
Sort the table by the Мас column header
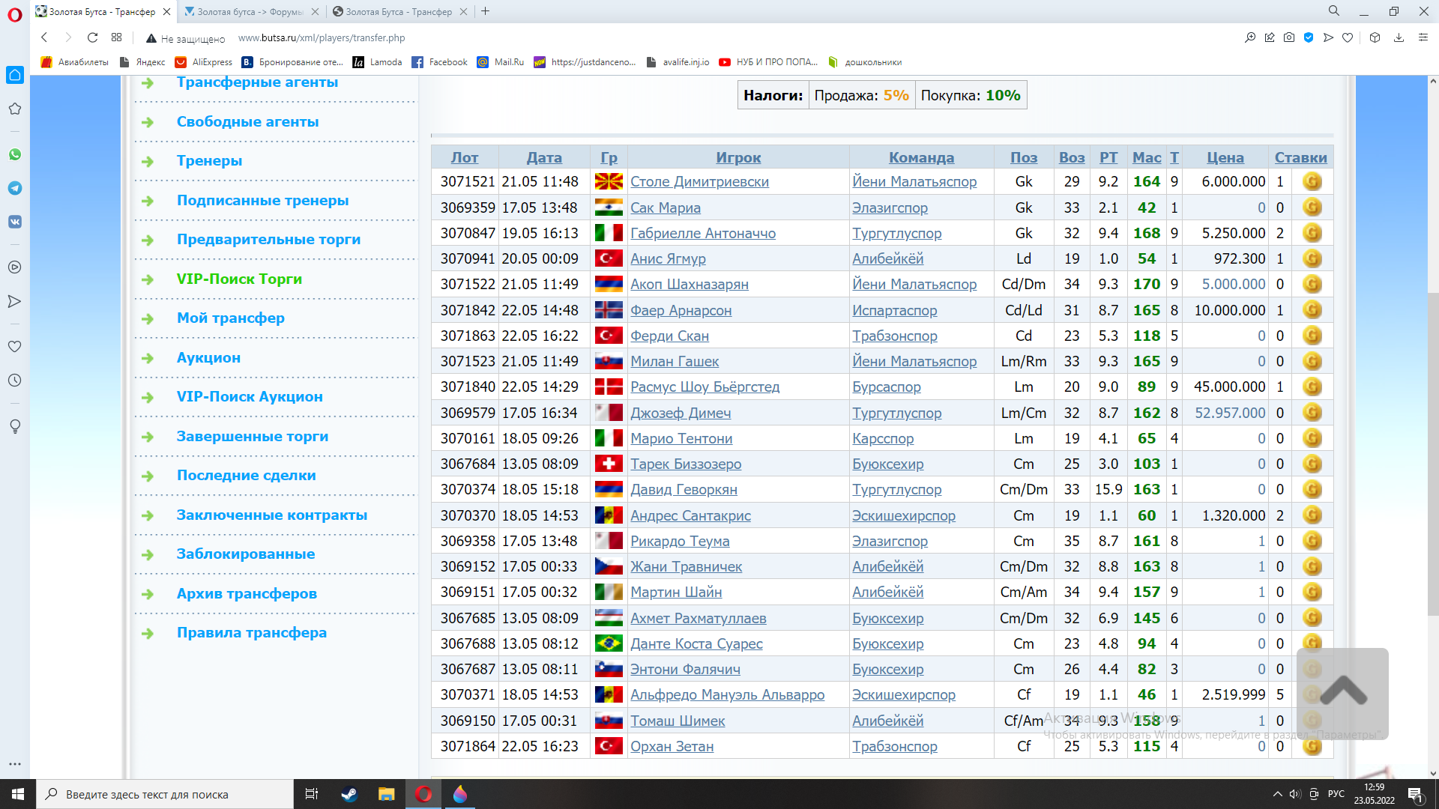point(1146,157)
